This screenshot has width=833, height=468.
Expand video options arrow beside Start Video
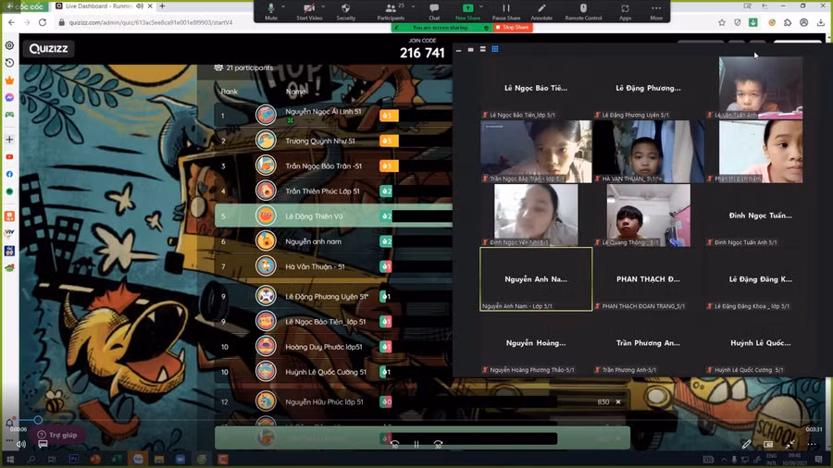324,6
